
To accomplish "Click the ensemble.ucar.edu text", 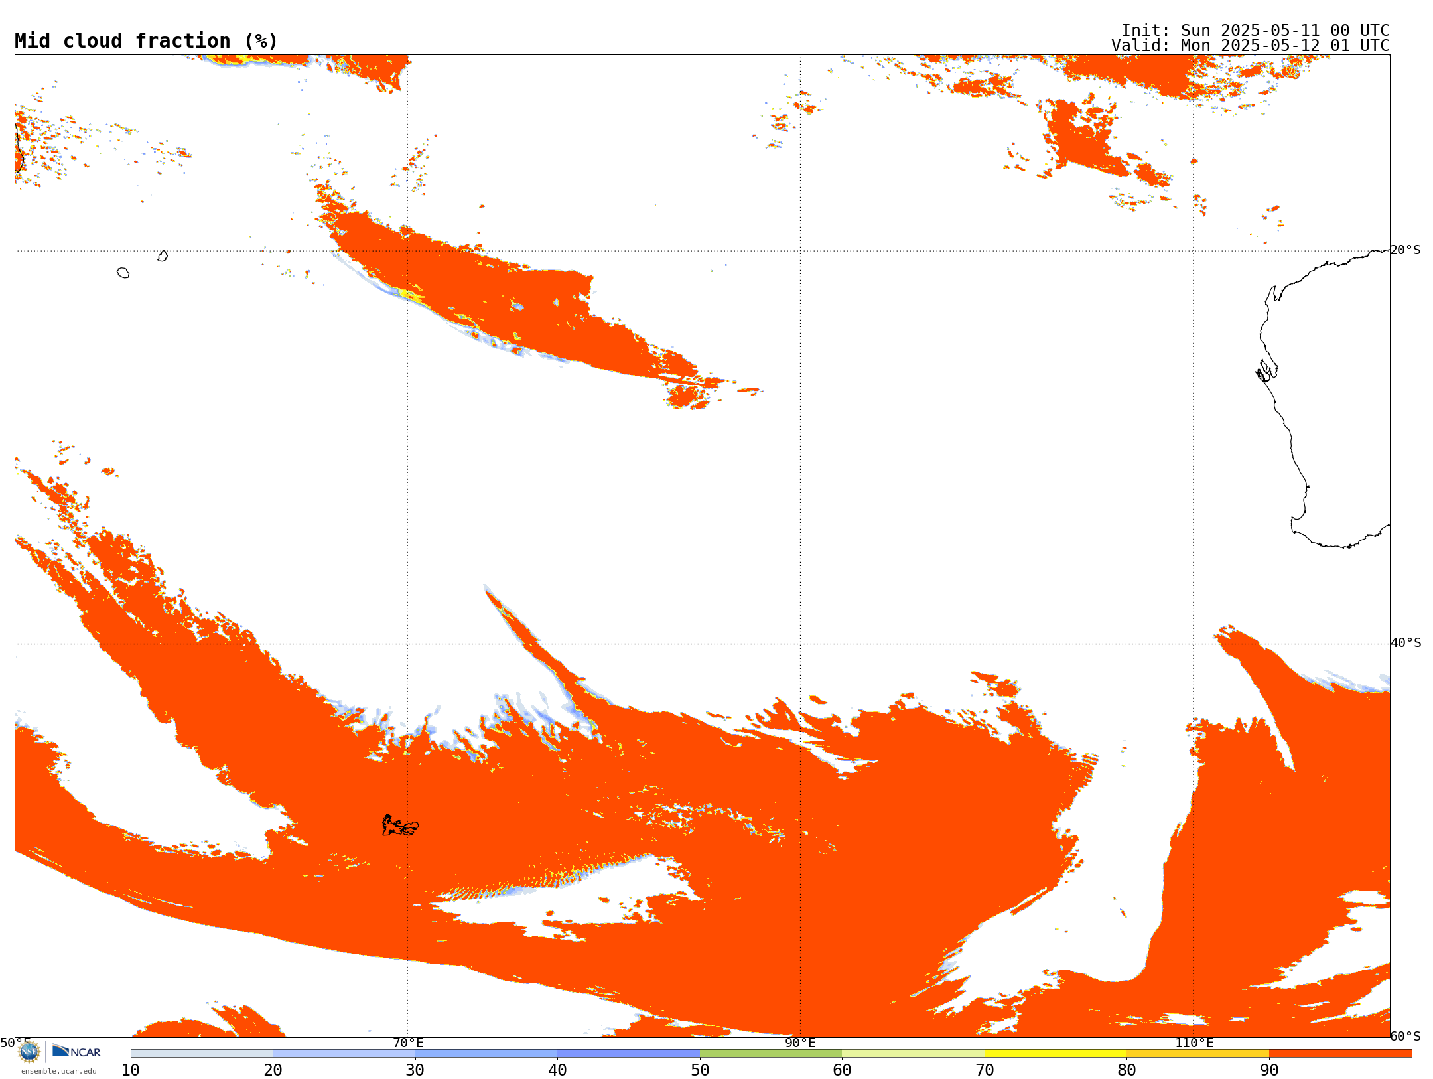I will pos(58,1071).
